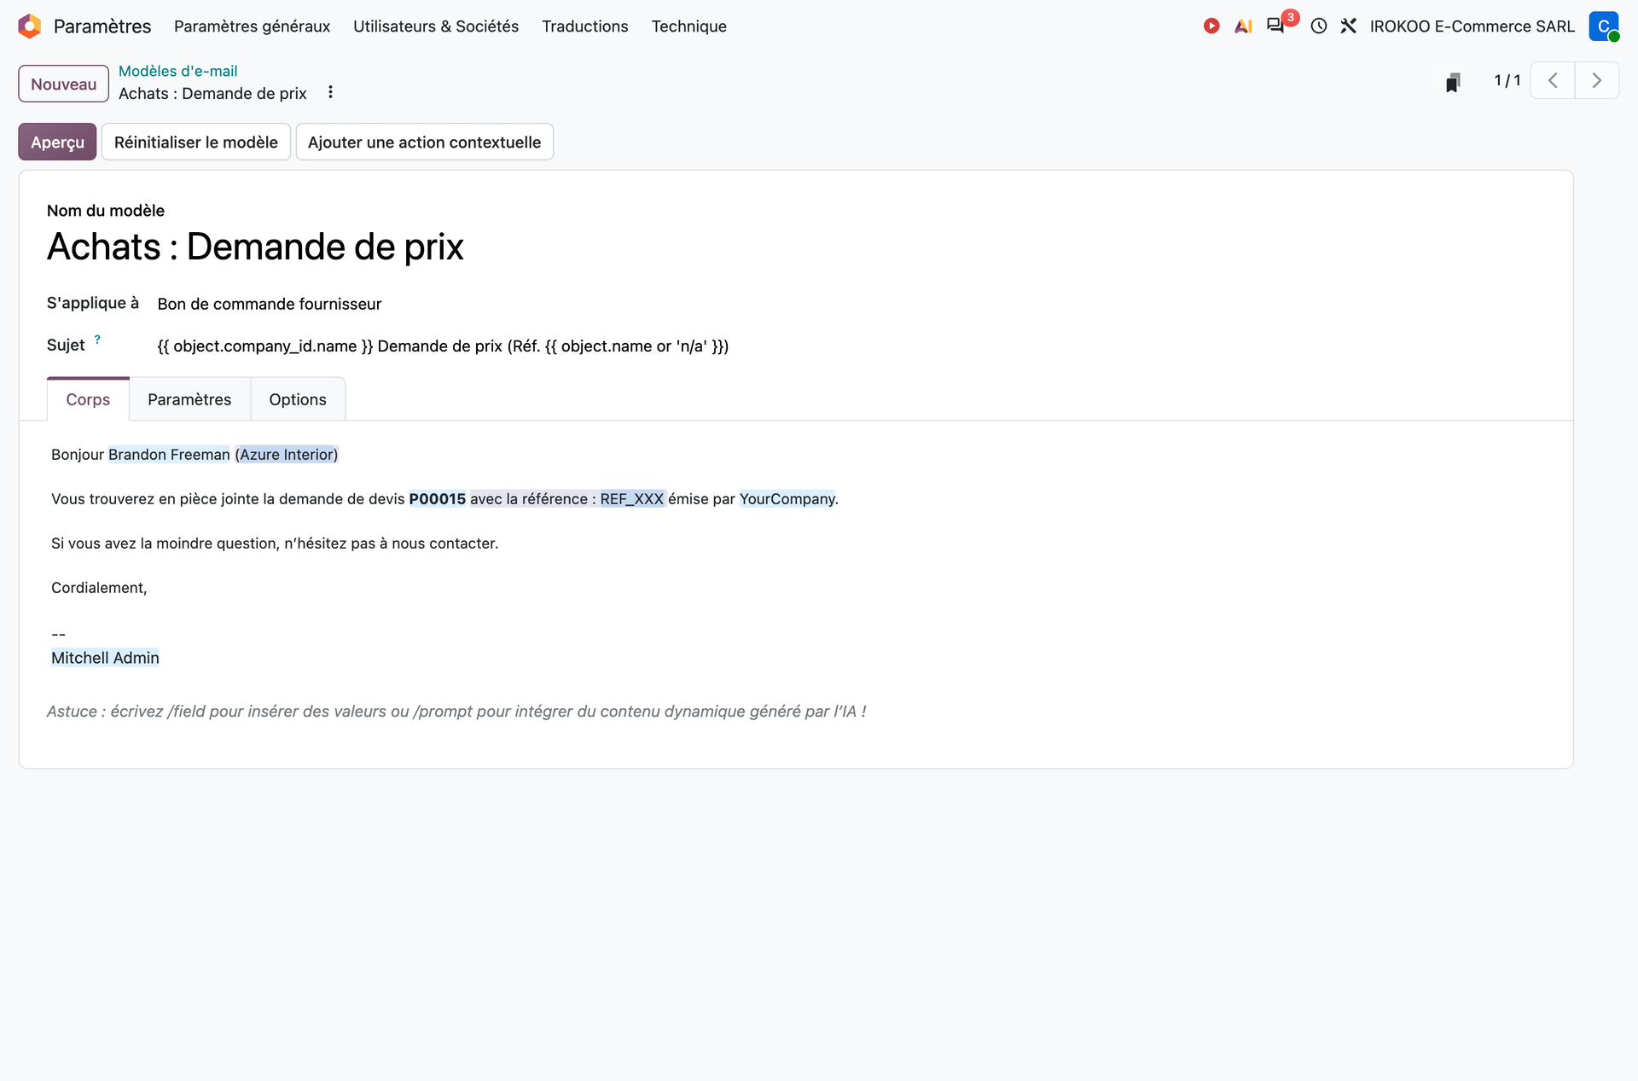Open the messages icon with badge 3
Image resolution: width=1638 pixels, height=1081 pixels.
(1275, 26)
